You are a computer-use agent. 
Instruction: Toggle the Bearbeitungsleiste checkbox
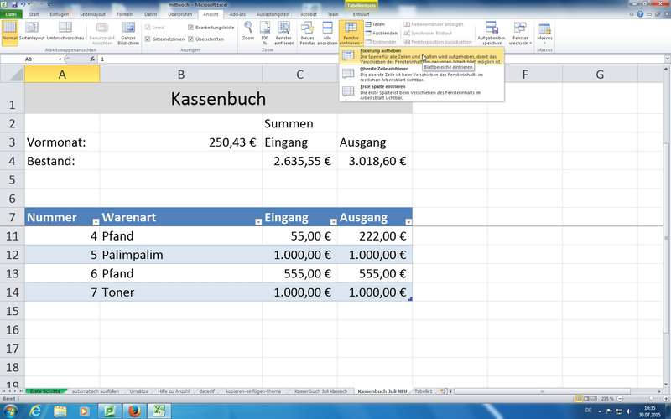click(191, 28)
